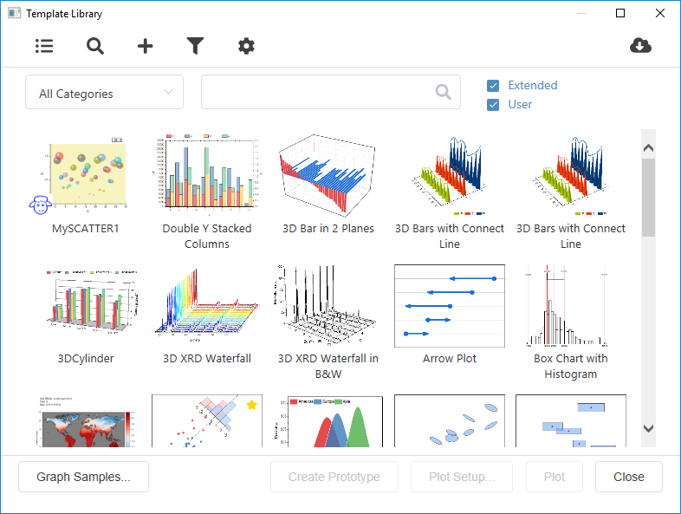Uncheck the Extended checkbox
Screen dimensions: 681x514
tap(493, 86)
